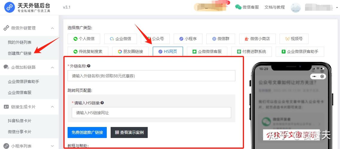Click 查看演示案例 button
The height and width of the screenshot is (149, 340).
coord(129,132)
